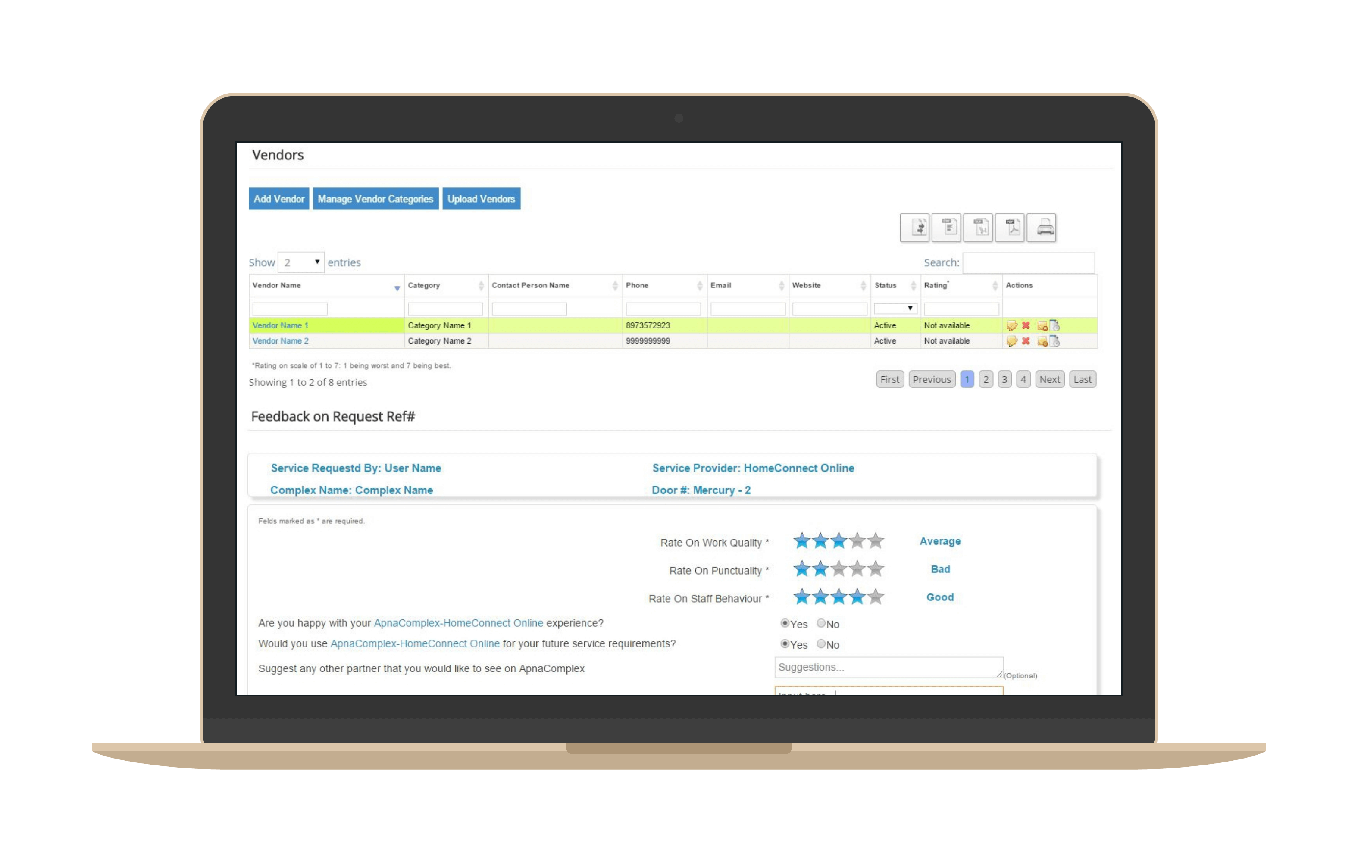Choose No for future service requirements question
This screenshot has height=862, width=1358.
[820, 644]
